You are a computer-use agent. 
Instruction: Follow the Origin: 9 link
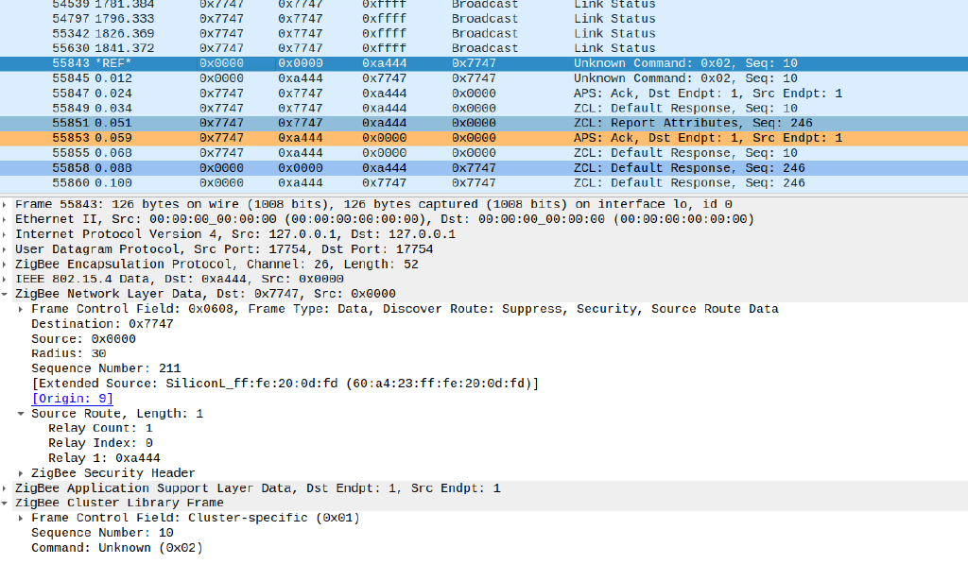point(72,398)
